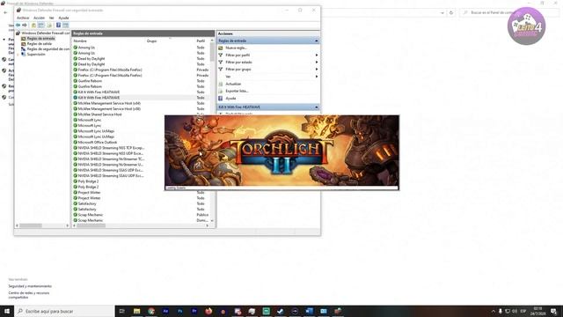
Task: Select the highlighted Kill It With Fire HEATWAVE rule
Action: point(141,98)
